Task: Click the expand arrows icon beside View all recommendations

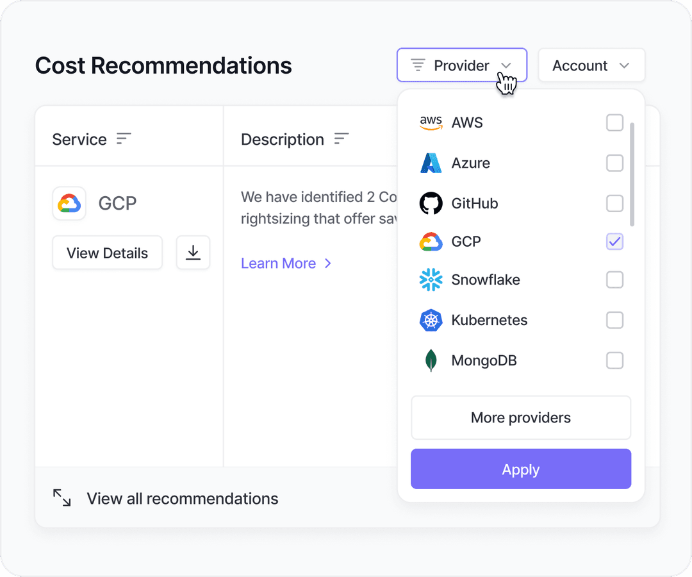Action: click(x=62, y=498)
